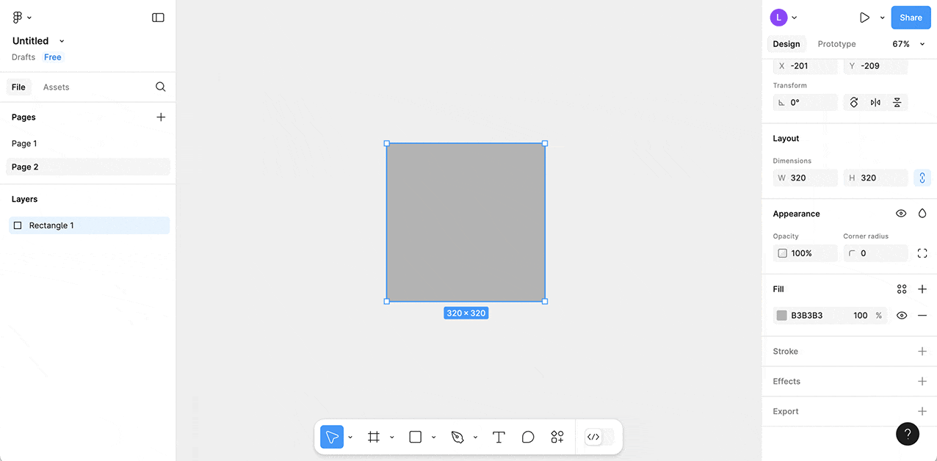Select the Pen tool
The height and width of the screenshot is (461, 937).
coord(457,437)
